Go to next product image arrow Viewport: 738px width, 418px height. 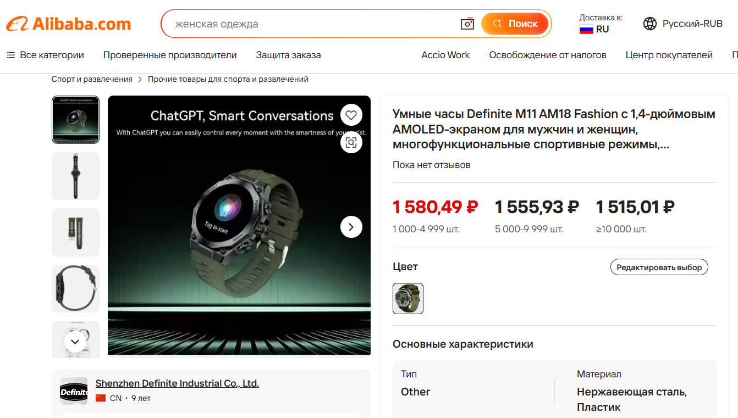tap(351, 227)
